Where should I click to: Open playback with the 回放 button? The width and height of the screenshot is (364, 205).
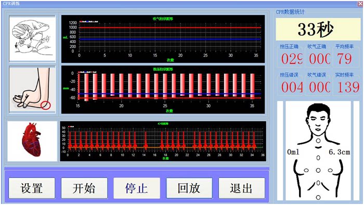[189, 188]
